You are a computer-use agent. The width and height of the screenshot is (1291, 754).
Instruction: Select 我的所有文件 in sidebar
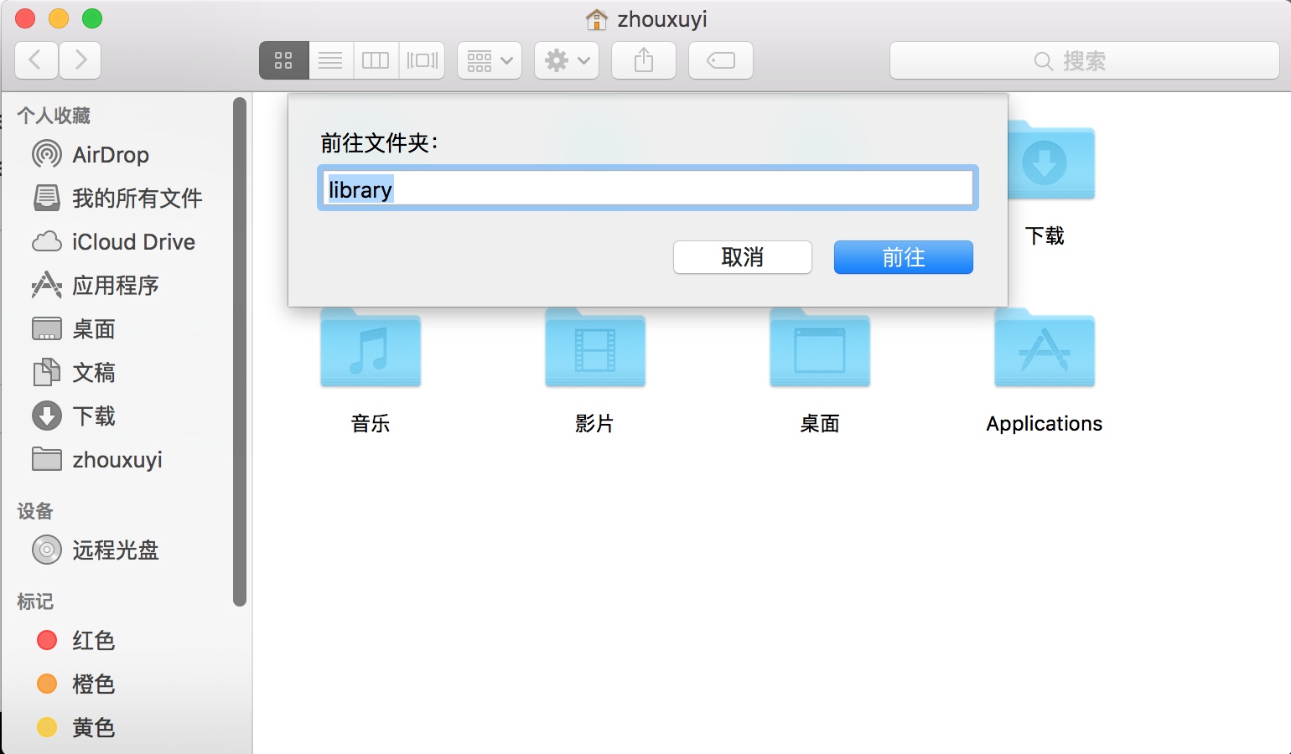click(134, 198)
